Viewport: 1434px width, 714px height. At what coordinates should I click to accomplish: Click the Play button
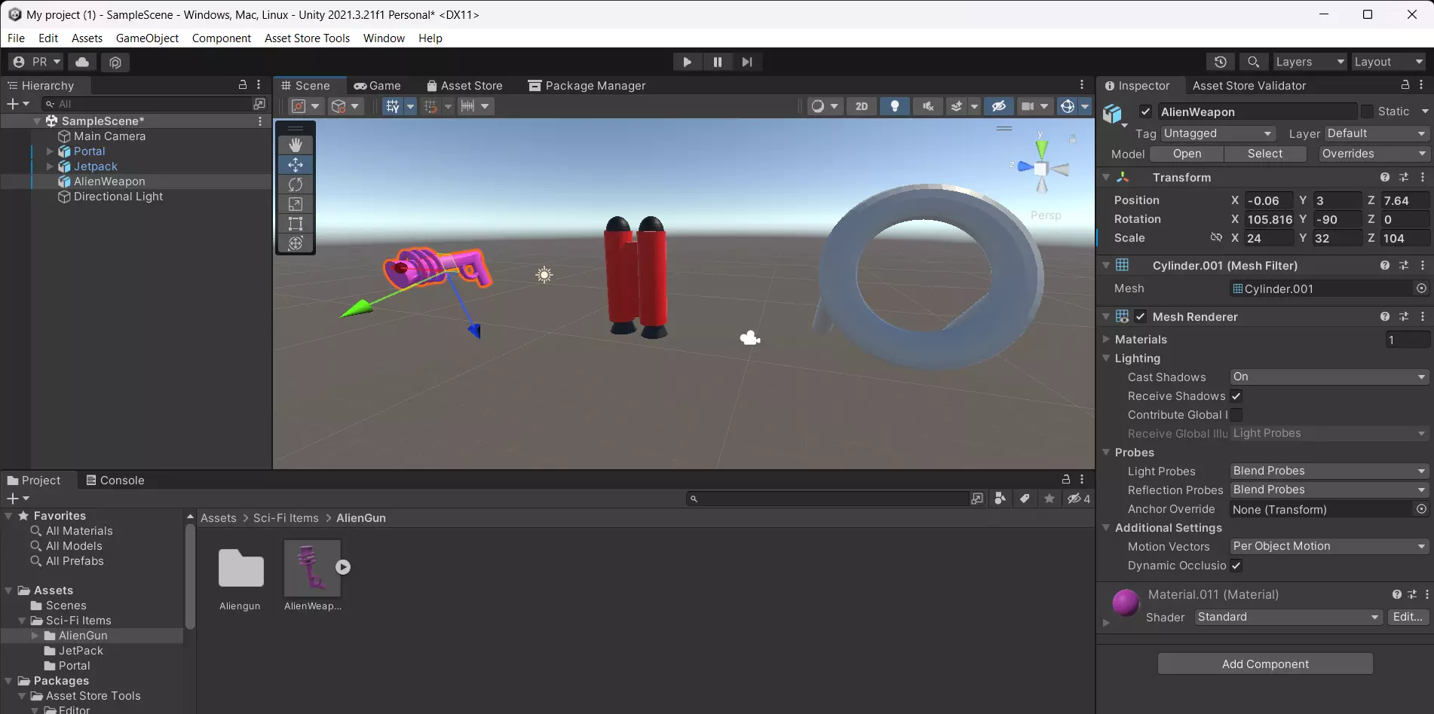point(687,62)
